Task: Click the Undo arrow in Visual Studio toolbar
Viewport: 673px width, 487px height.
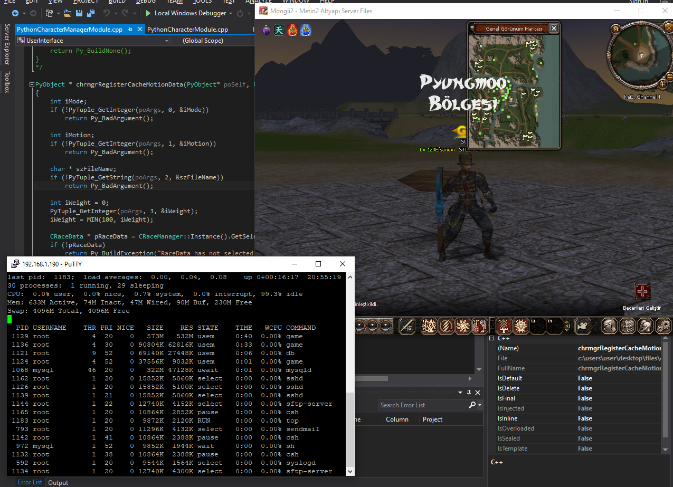Action: [x=107, y=13]
